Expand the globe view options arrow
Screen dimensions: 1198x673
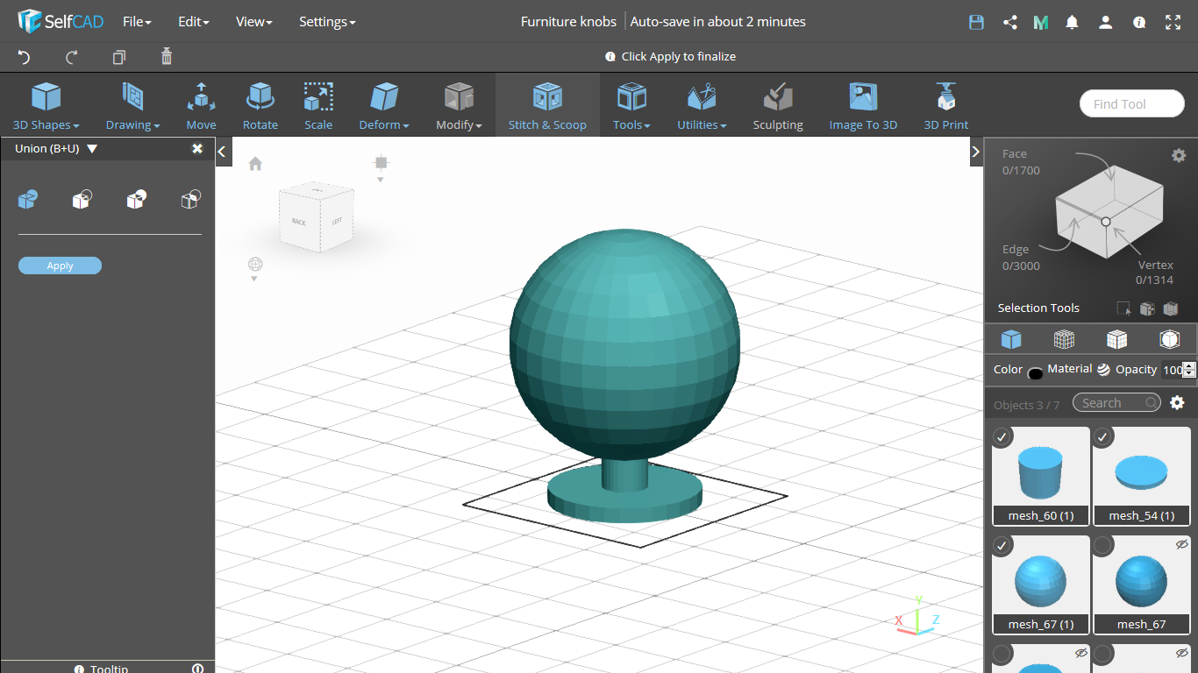tap(254, 280)
